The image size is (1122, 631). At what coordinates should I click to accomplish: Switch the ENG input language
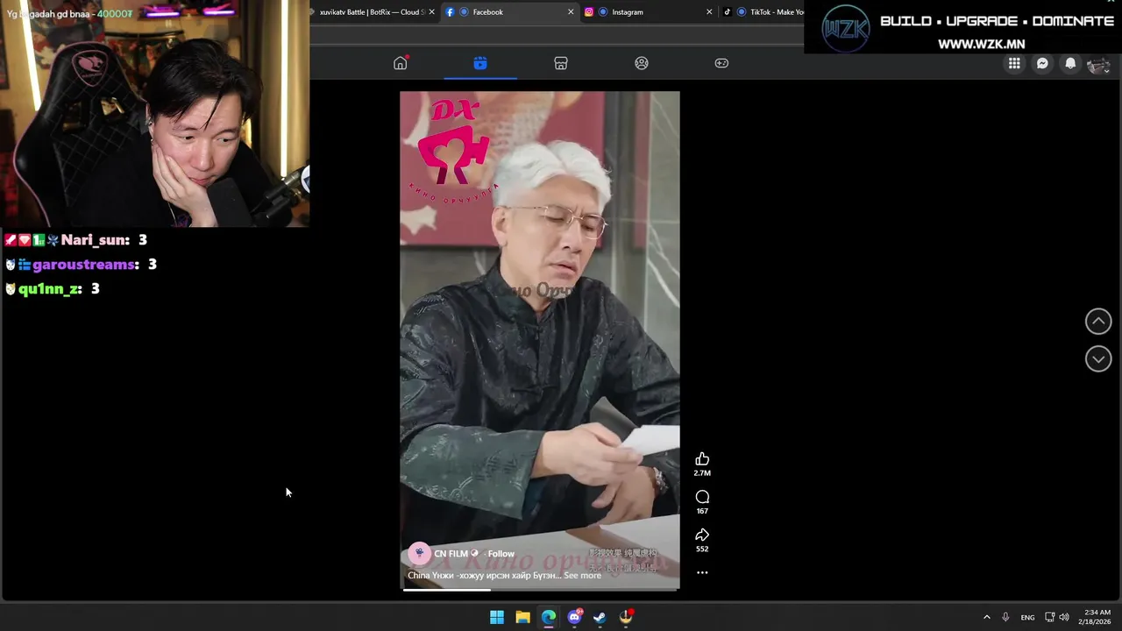point(1027,617)
